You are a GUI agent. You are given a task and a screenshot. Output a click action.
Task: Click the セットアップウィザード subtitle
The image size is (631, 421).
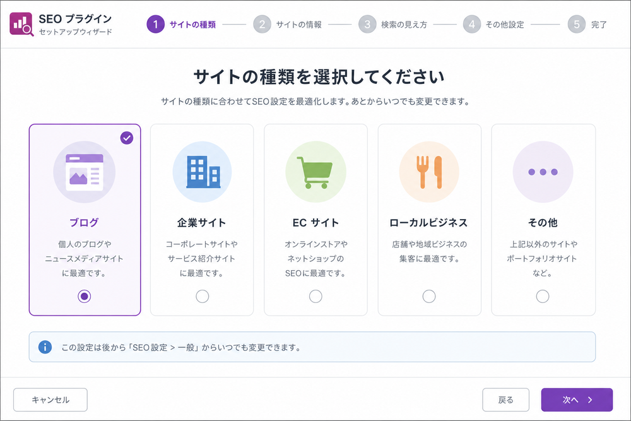[75, 32]
